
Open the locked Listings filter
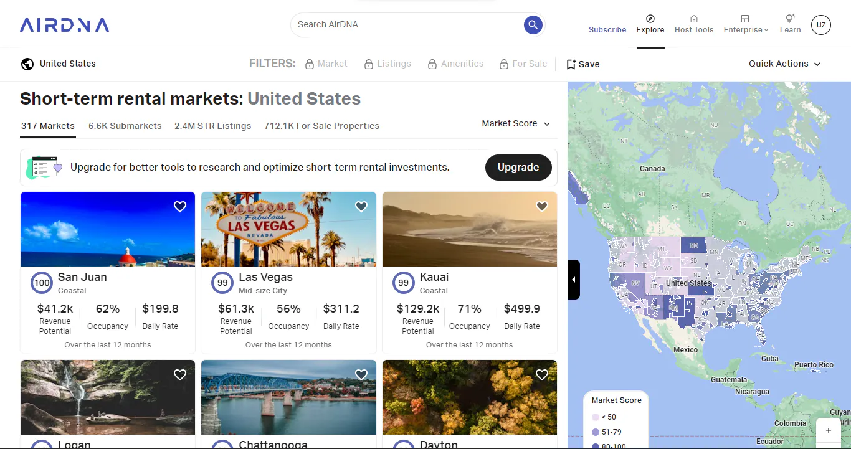387,64
